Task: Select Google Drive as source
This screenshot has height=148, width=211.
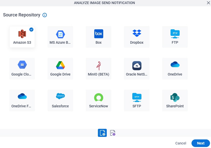Action: tap(60, 69)
